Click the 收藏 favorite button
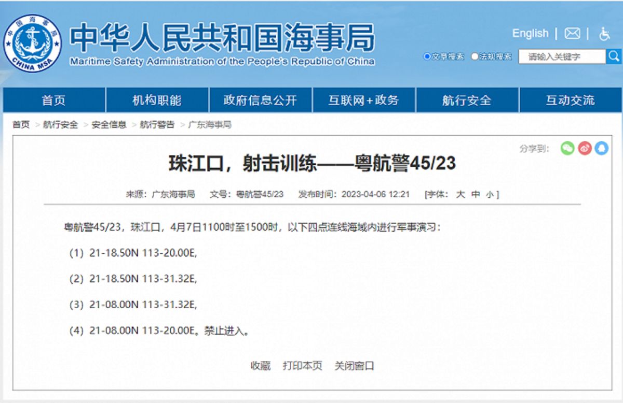Image resolution: width=623 pixels, height=403 pixels. click(x=261, y=365)
